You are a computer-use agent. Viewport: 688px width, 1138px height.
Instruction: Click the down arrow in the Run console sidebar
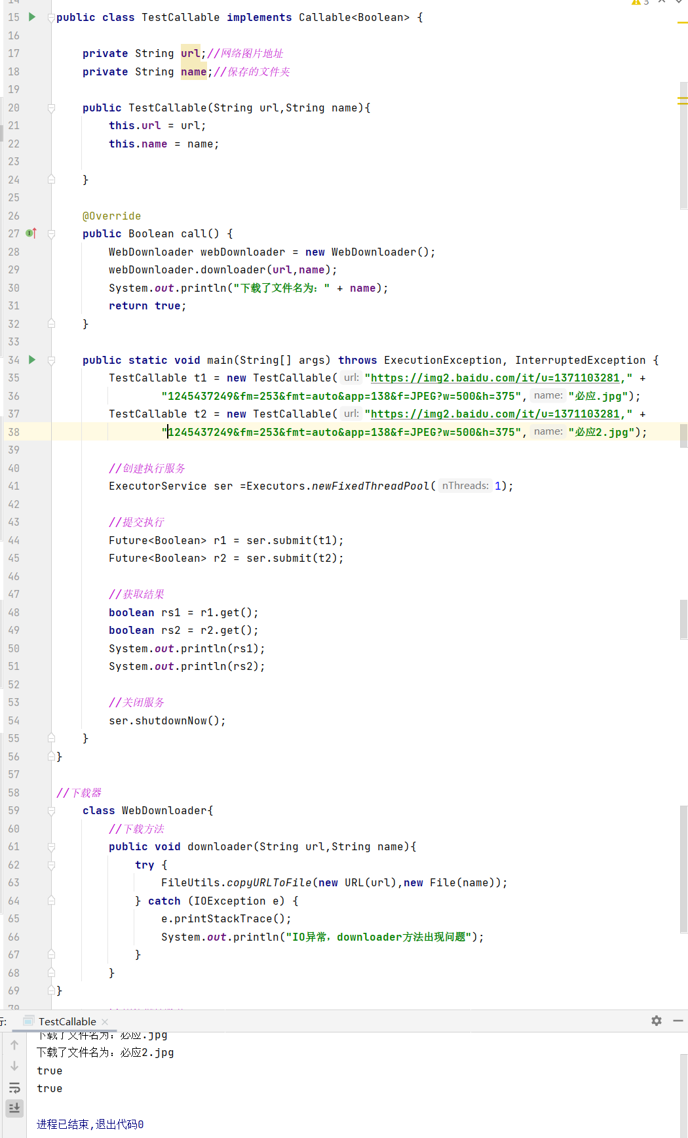[14, 1066]
